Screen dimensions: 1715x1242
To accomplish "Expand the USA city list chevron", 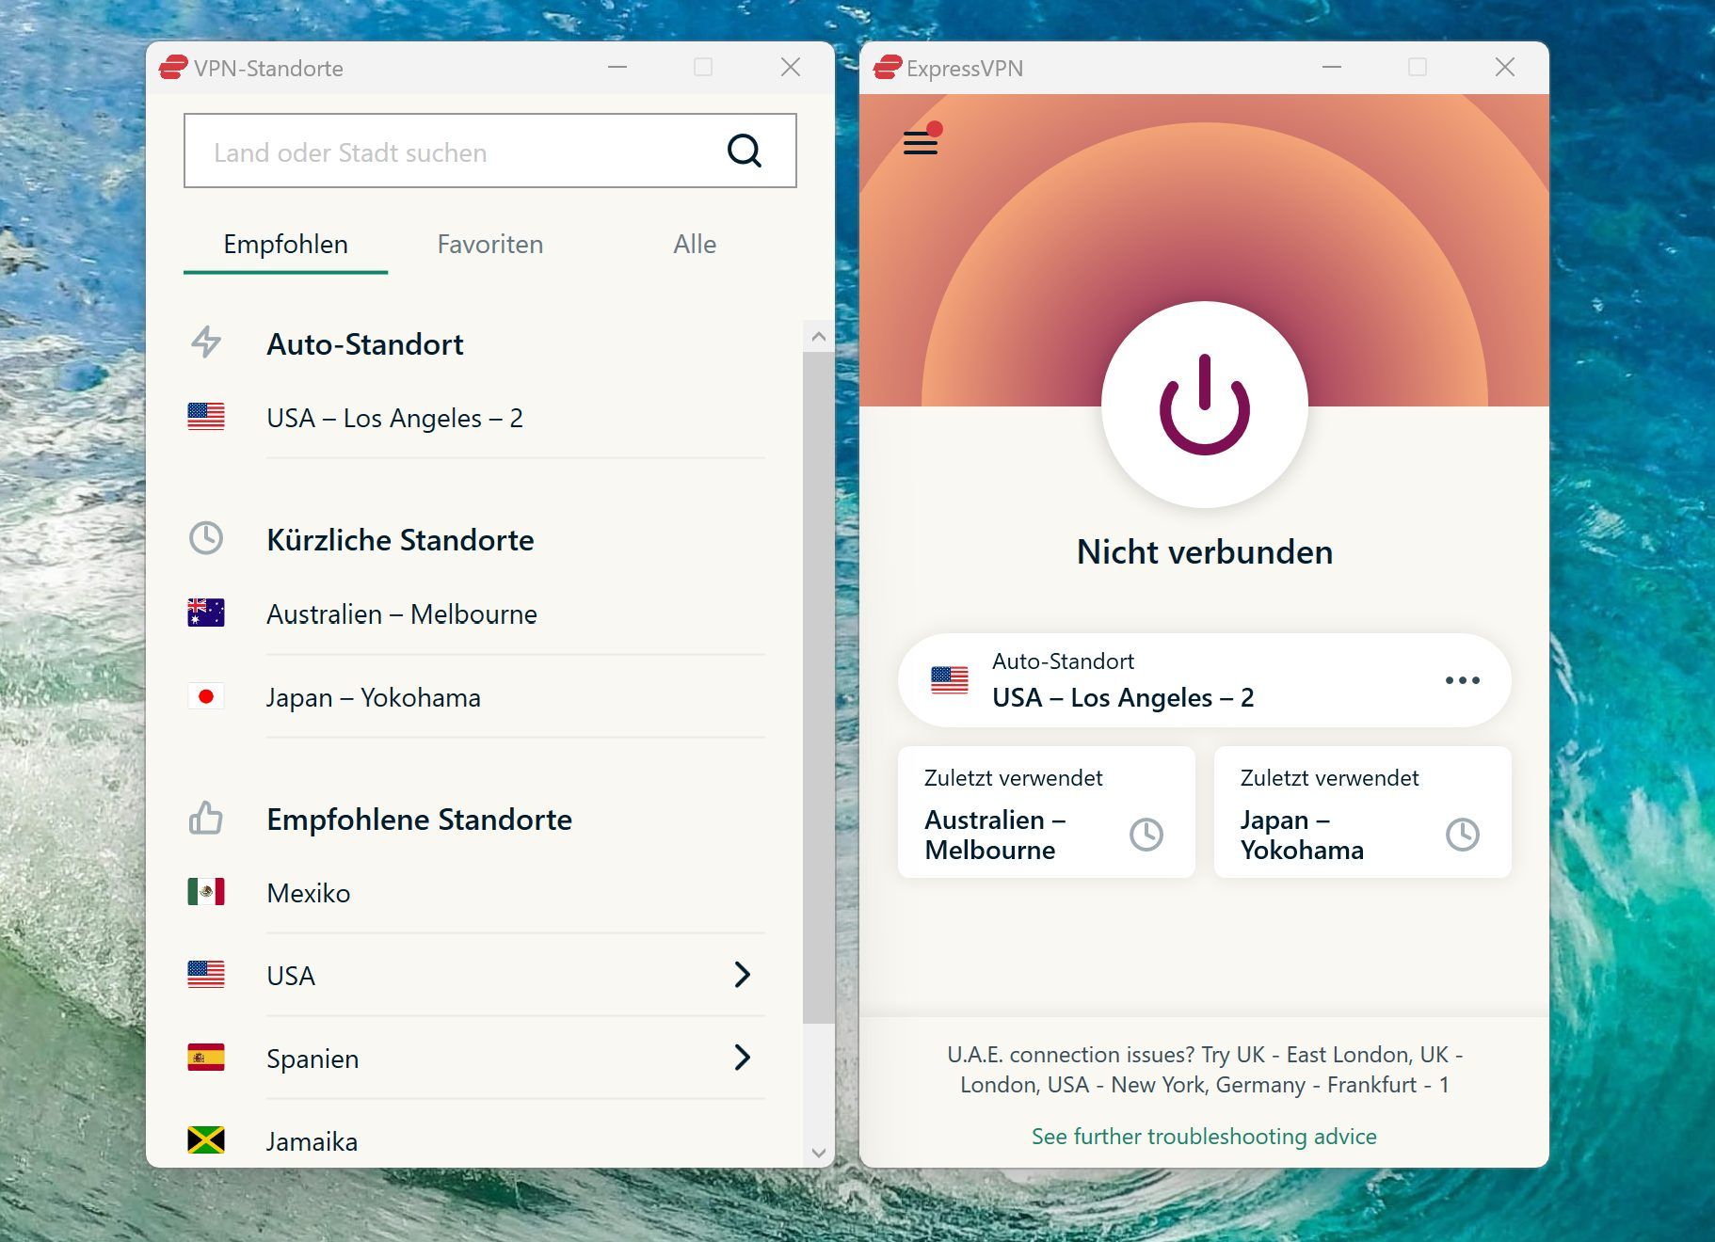I will click(742, 975).
